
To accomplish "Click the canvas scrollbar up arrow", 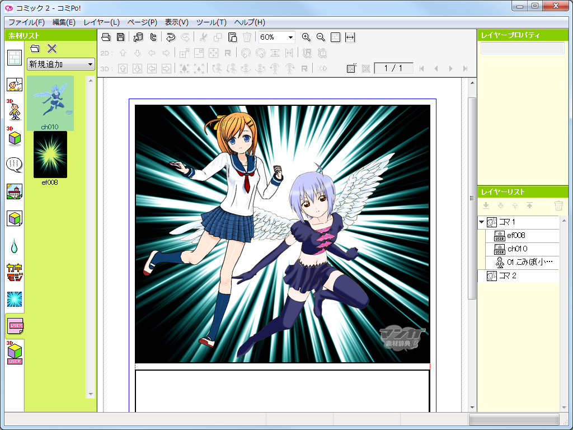I will (x=472, y=83).
